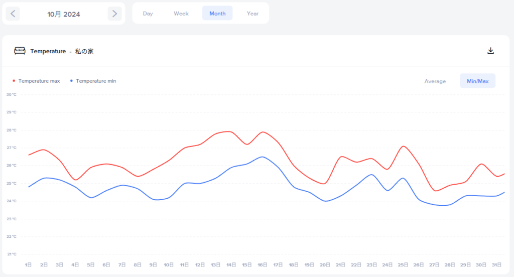This screenshot has width=514, height=277.
Task: Click the blue Temperature min legend dot
Action: coord(71,81)
